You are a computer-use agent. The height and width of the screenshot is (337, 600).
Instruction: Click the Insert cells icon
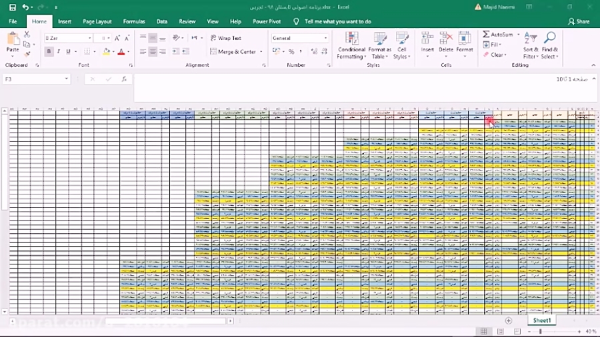coord(427,38)
